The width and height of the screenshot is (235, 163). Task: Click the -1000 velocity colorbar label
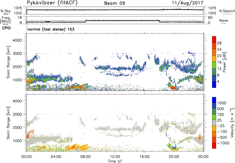(x=223, y=143)
